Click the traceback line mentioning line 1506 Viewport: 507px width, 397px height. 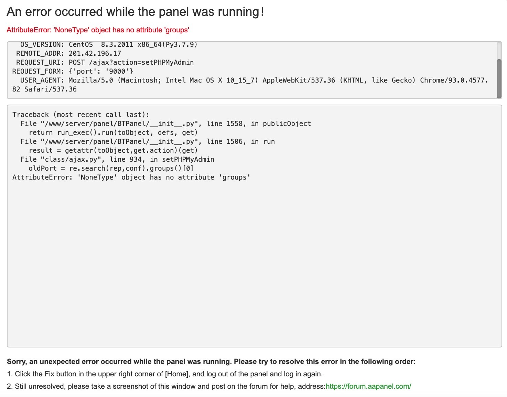pos(148,141)
